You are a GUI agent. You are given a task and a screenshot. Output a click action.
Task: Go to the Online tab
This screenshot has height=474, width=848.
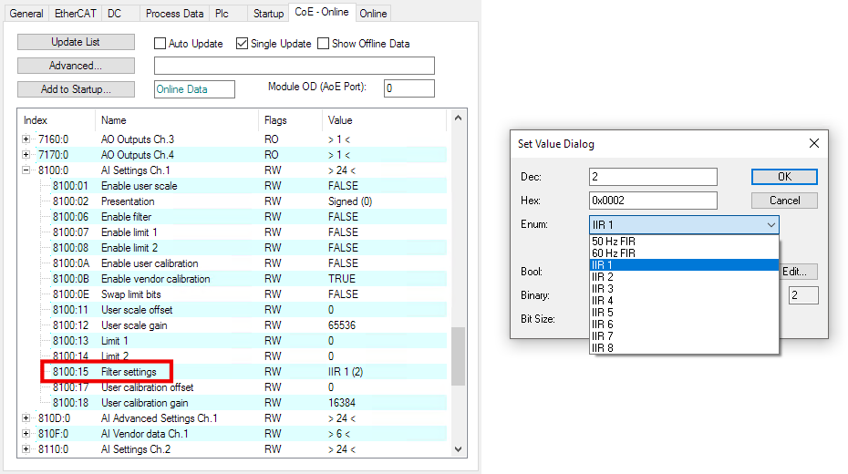(x=373, y=14)
